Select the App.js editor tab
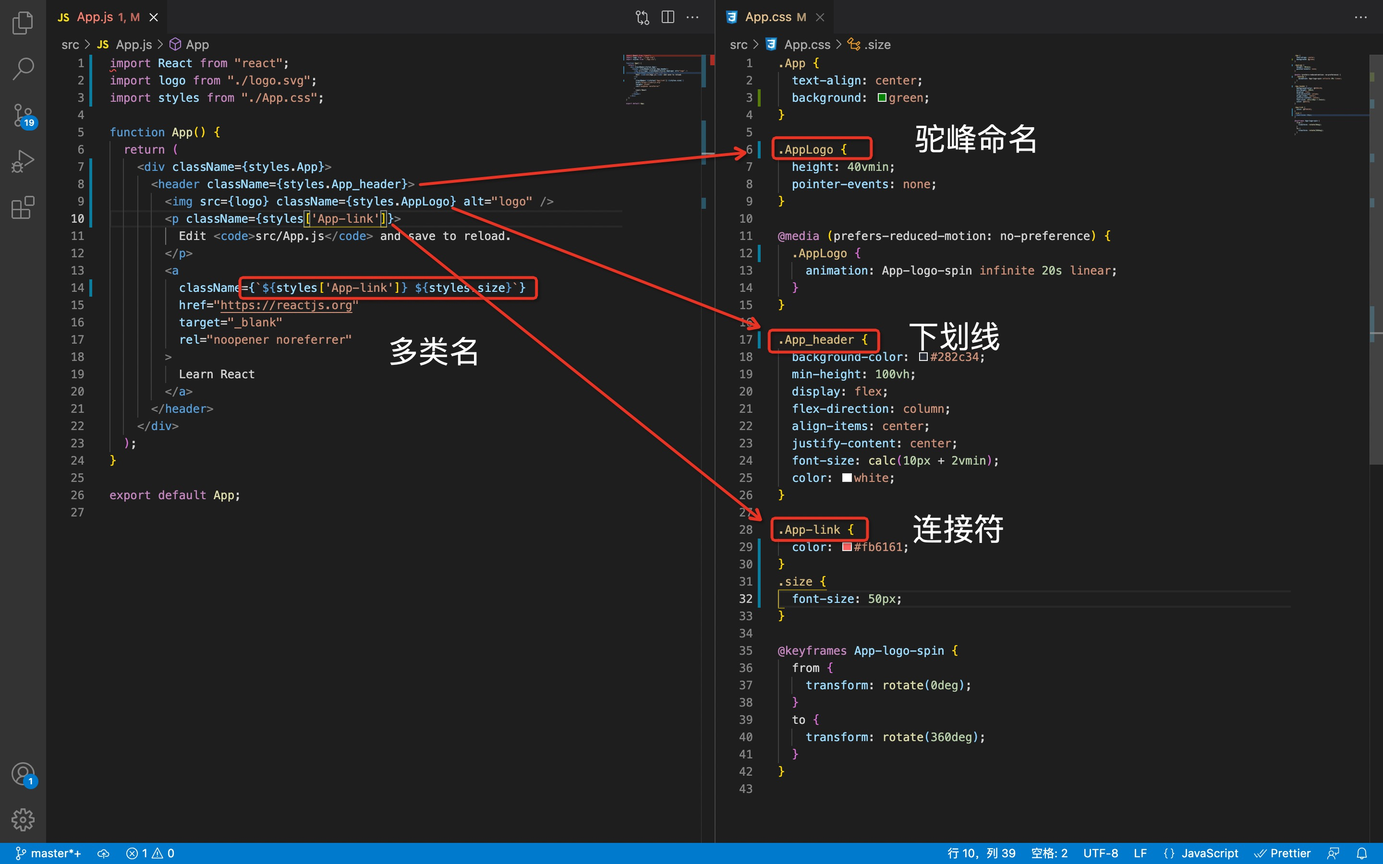 (95, 17)
